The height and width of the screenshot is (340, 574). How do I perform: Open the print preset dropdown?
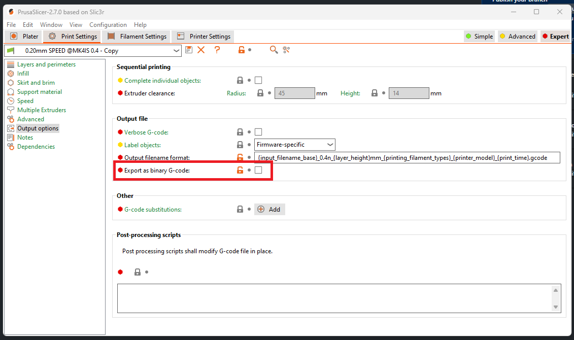click(93, 51)
